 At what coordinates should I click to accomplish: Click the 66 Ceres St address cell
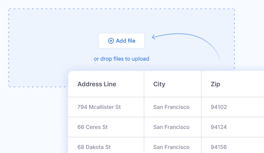pyautogui.click(x=92, y=127)
